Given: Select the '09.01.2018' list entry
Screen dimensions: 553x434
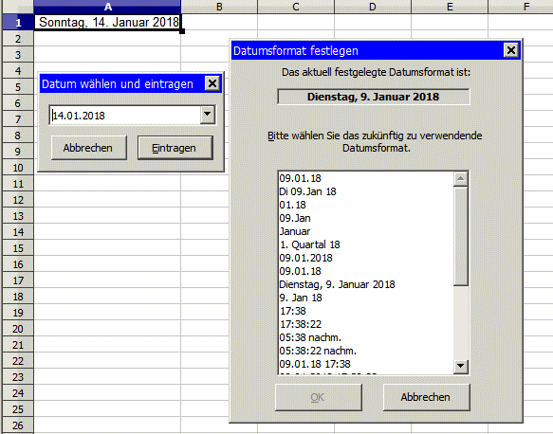Looking at the screenshot, I should coord(305,258).
